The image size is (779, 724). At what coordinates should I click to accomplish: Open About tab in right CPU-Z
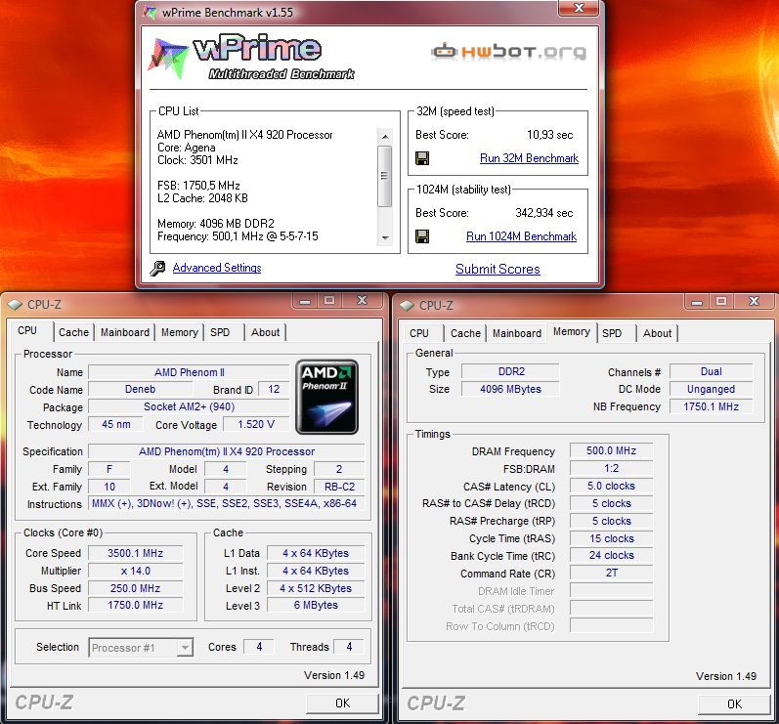coord(657,333)
